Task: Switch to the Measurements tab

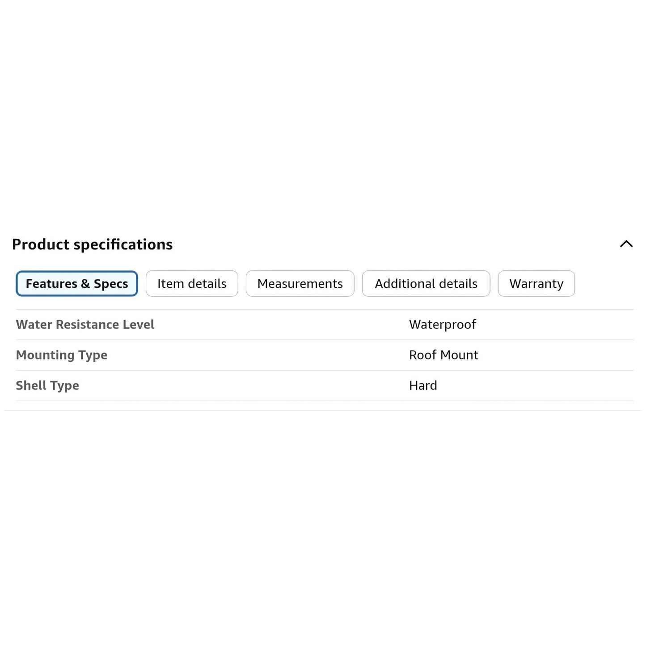Action: click(x=300, y=283)
